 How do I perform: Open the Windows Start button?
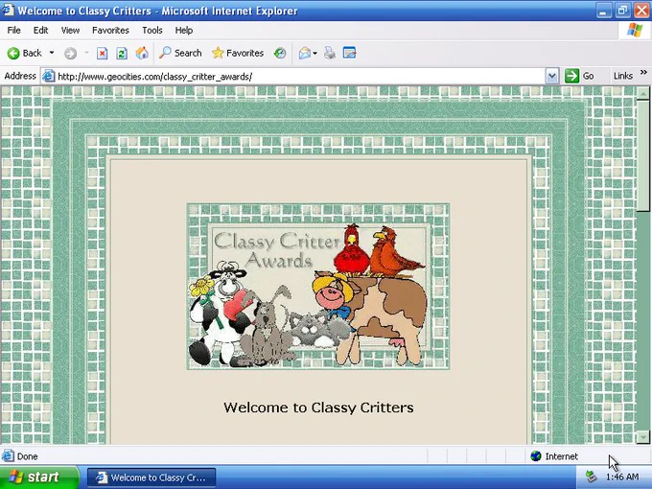coord(39,477)
